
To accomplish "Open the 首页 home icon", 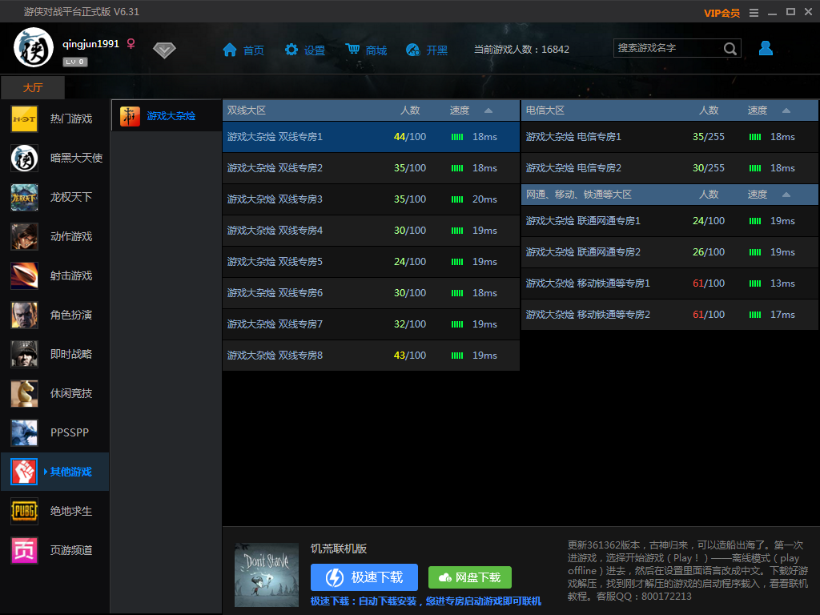I will 230,50.
